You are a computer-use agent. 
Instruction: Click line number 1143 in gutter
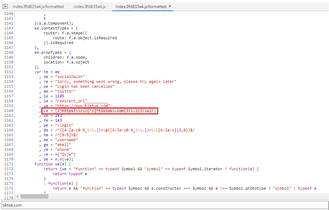point(9,28)
